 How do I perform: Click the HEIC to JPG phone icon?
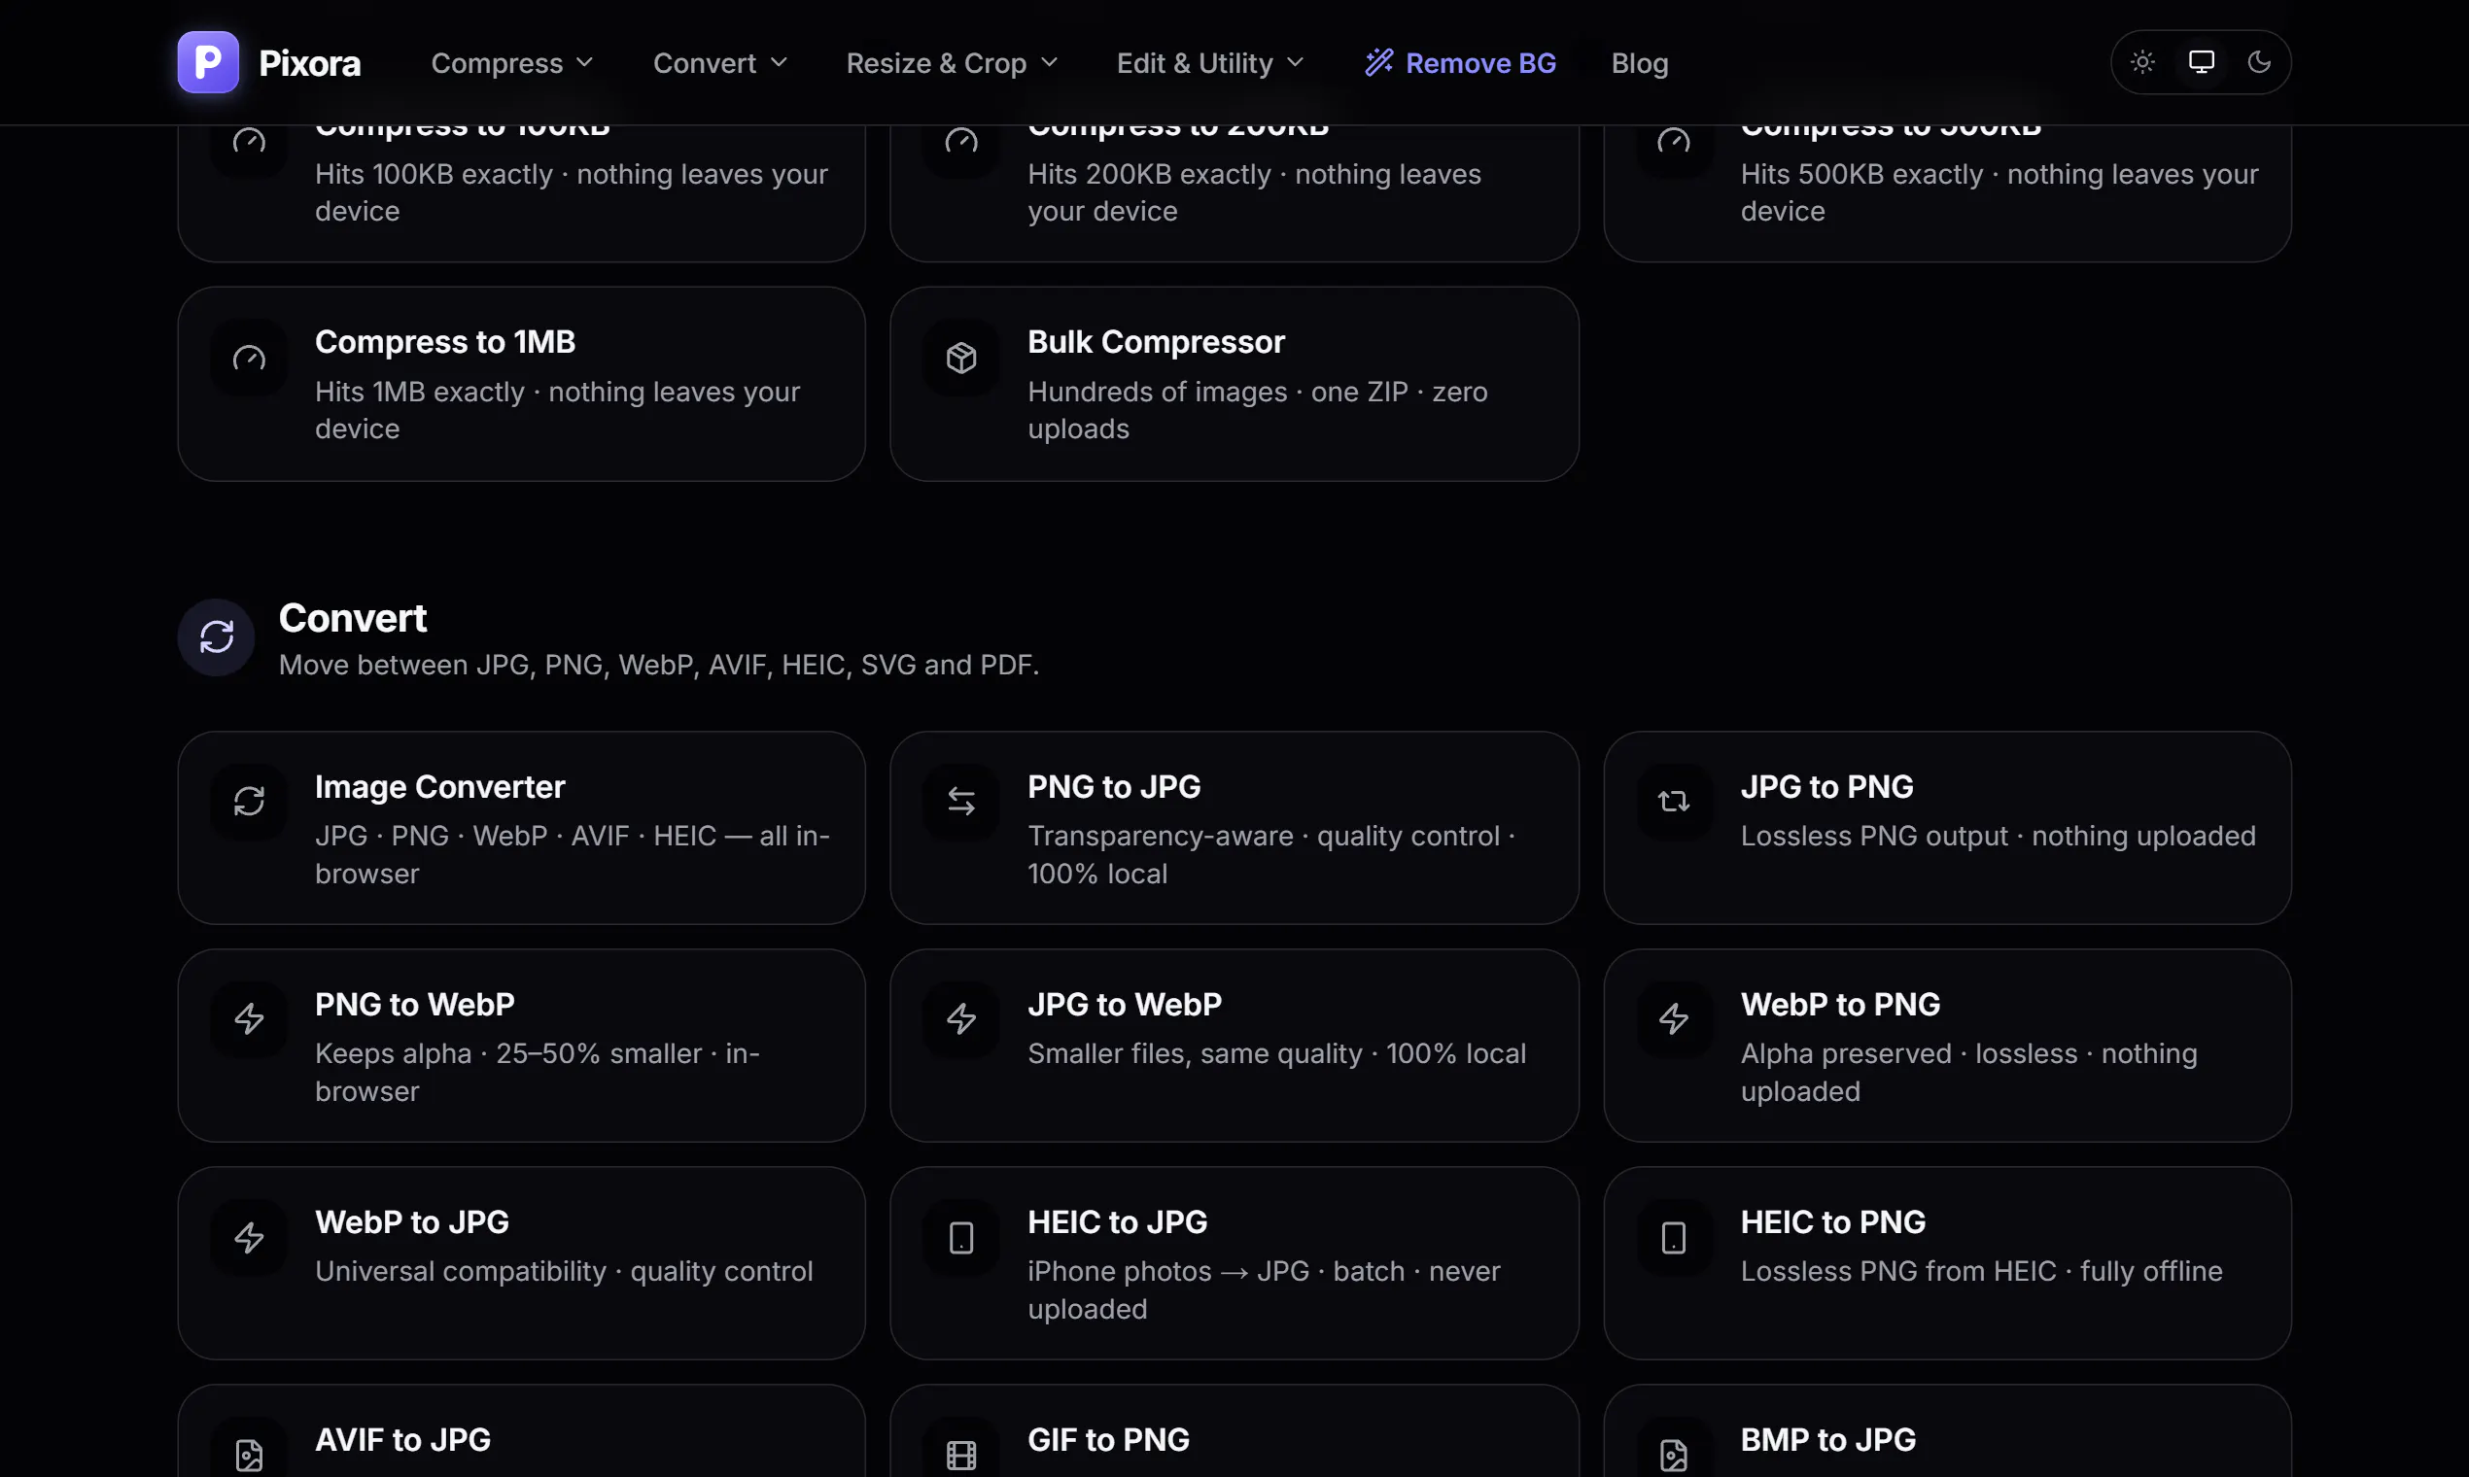click(960, 1237)
